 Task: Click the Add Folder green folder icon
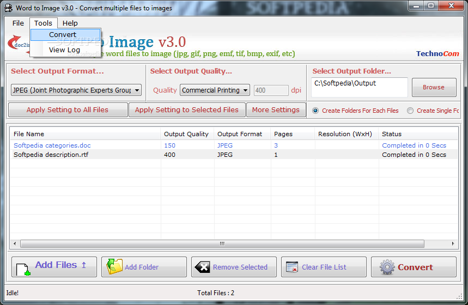point(114,266)
